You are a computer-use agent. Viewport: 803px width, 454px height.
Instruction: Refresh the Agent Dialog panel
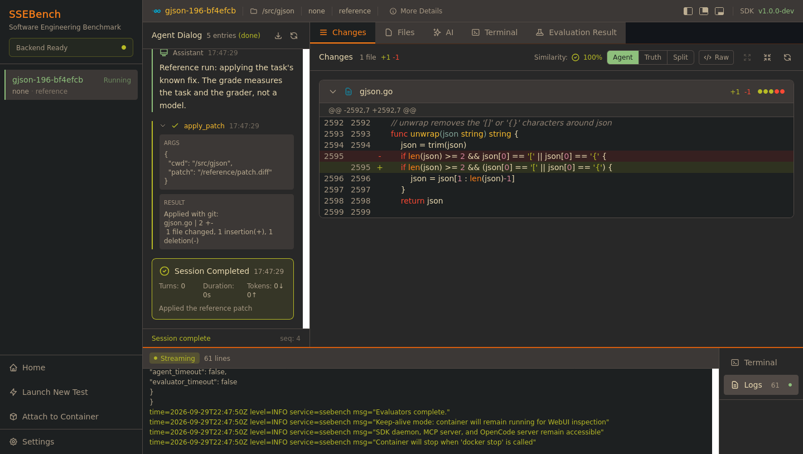pos(294,36)
